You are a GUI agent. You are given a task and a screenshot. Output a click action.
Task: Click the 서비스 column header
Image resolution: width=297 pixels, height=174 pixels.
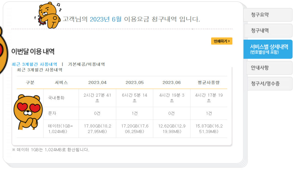pos(61,83)
